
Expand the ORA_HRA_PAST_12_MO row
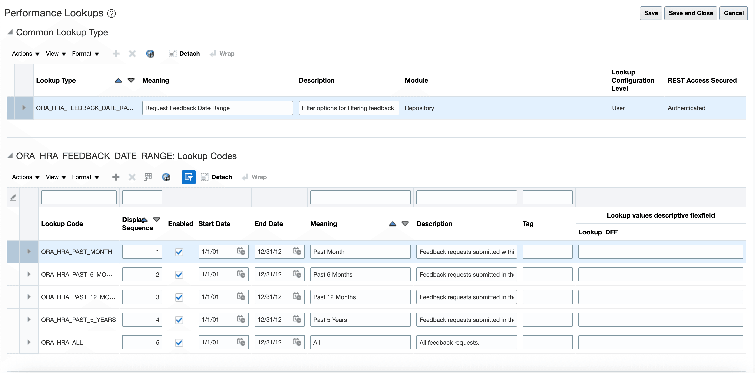point(29,297)
